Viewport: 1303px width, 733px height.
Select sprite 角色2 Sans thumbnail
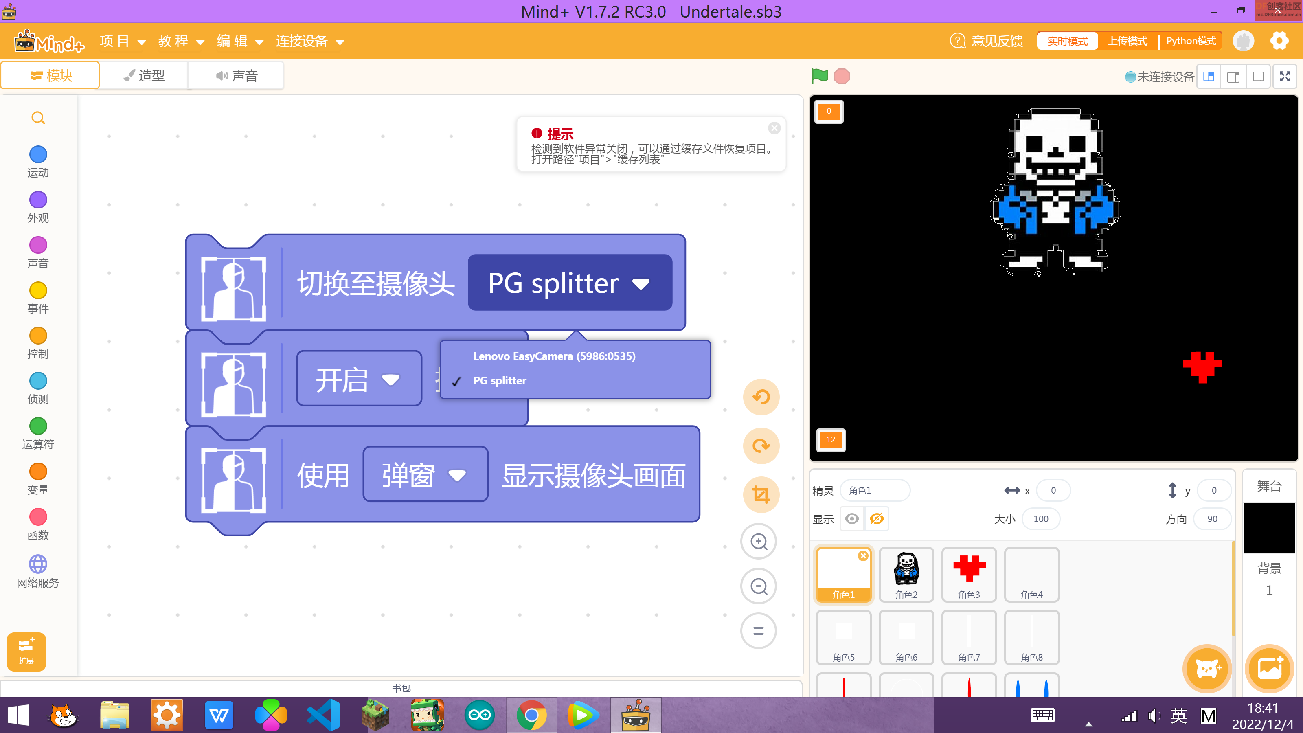click(906, 575)
